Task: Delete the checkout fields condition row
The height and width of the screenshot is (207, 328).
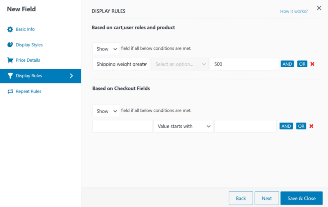Action: tap(311, 126)
